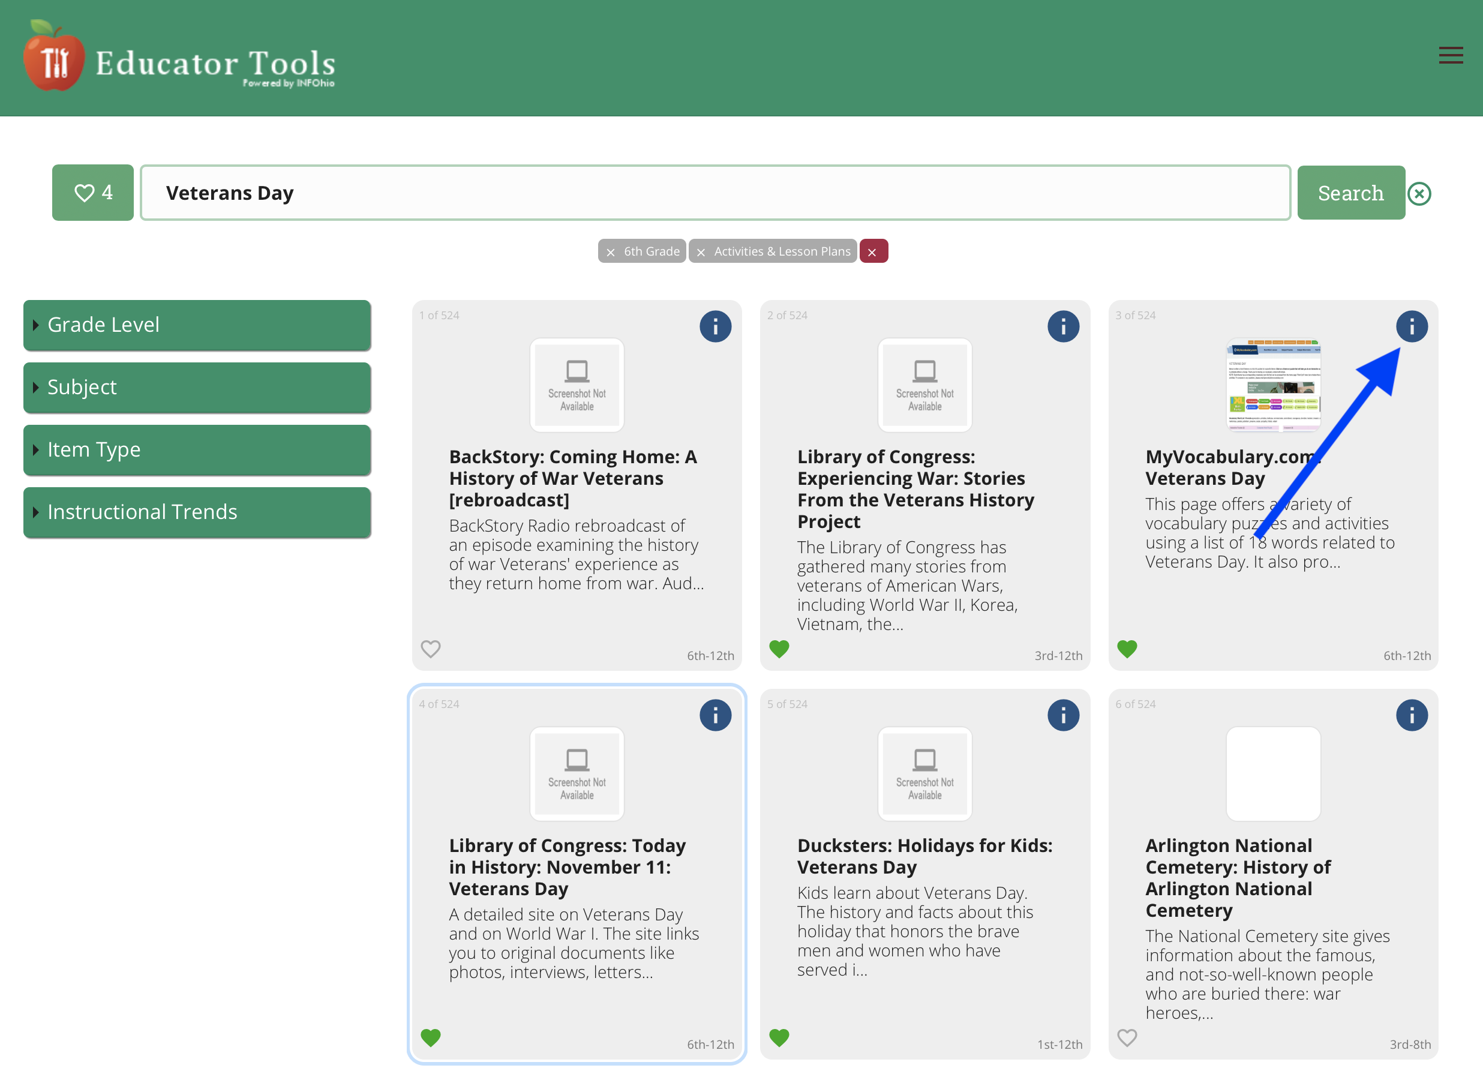The height and width of the screenshot is (1074, 1483).
Task: Click the Experiencing War card placeholder thumbnail
Action: pos(924,385)
